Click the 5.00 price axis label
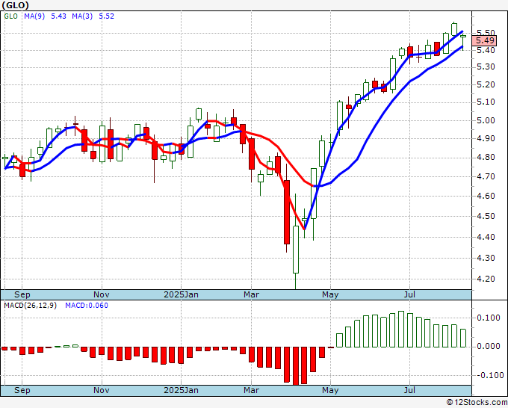This screenshot has height=408, width=508. (x=486, y=120)
